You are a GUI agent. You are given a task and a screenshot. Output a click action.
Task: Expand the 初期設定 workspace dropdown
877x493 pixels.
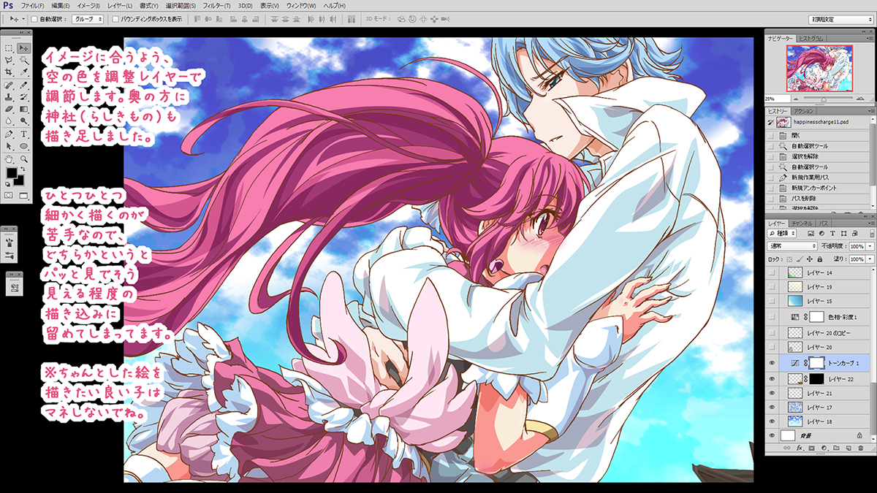click(839, 18)
